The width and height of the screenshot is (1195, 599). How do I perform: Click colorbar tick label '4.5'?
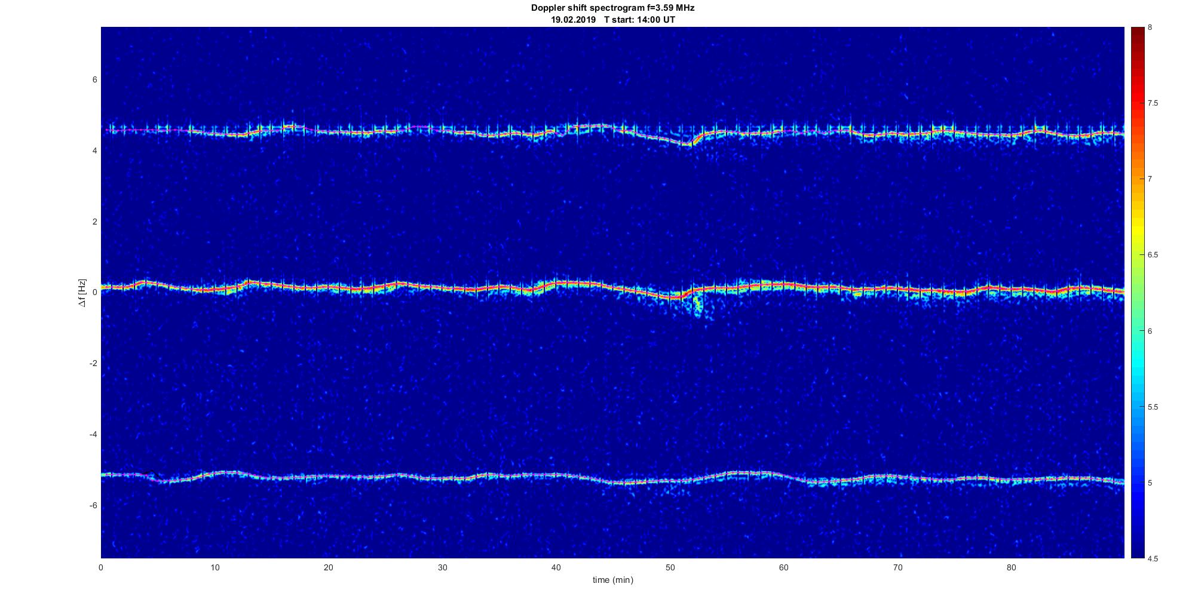pos(1153,559)
